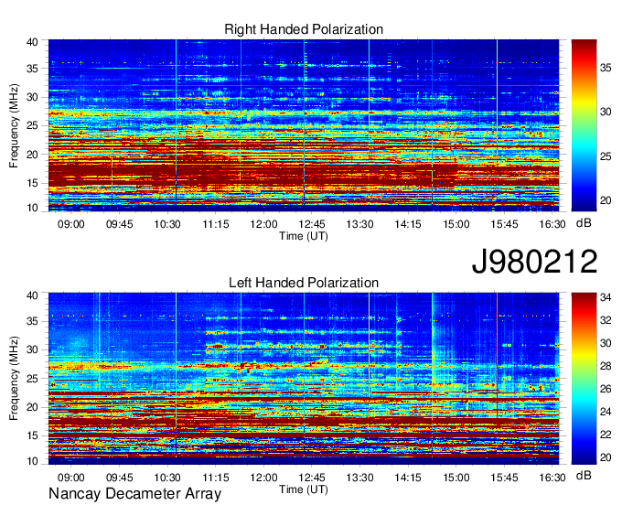Click the 16:30 tick on top time axis
The image size is (622, 505).
[x=552, y=224]
